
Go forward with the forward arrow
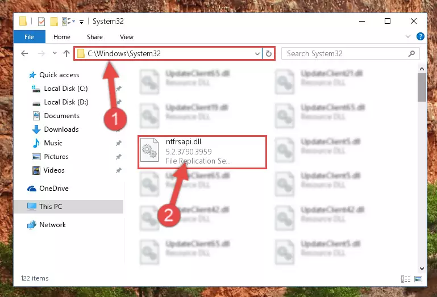click(41, 53)
